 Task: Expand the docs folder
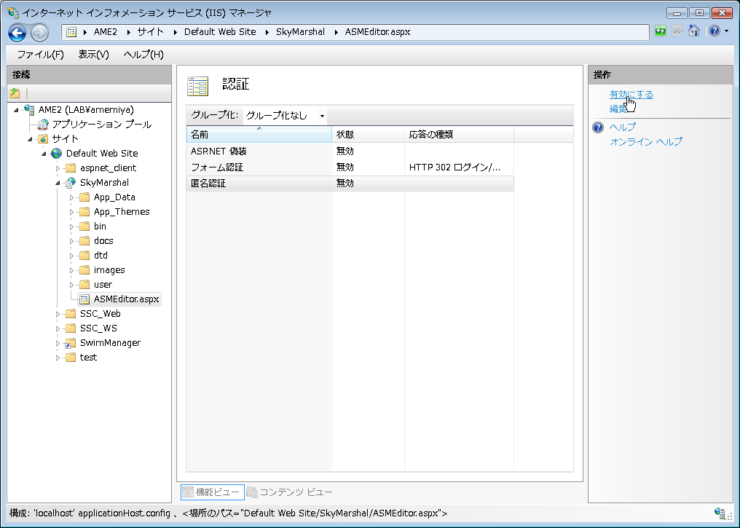[71, 241]
